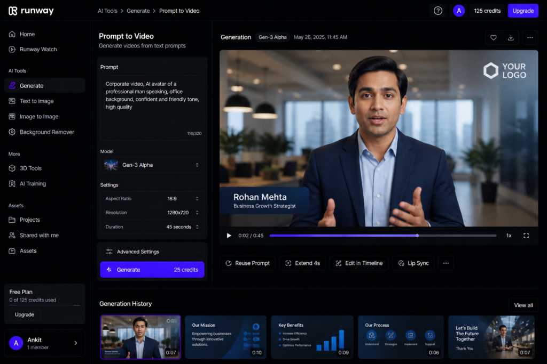The height and width of the screenshot is (364, 547).
Task: Click the Projects folder icon
Action: click(x=12, y=220)
